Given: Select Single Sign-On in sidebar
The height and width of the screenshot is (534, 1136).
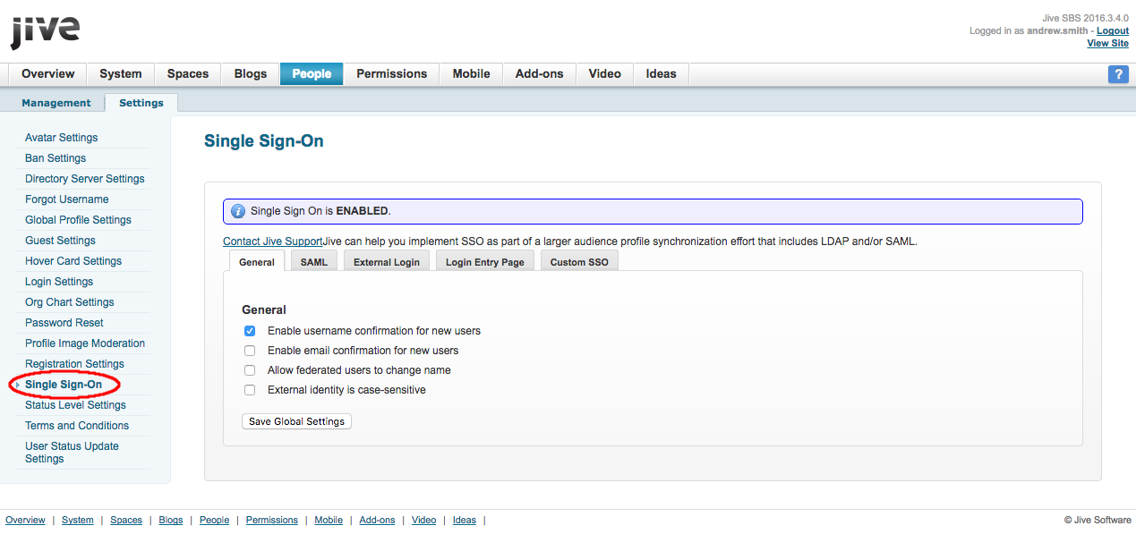Looking at the screenshot, I should pos(64,385).
